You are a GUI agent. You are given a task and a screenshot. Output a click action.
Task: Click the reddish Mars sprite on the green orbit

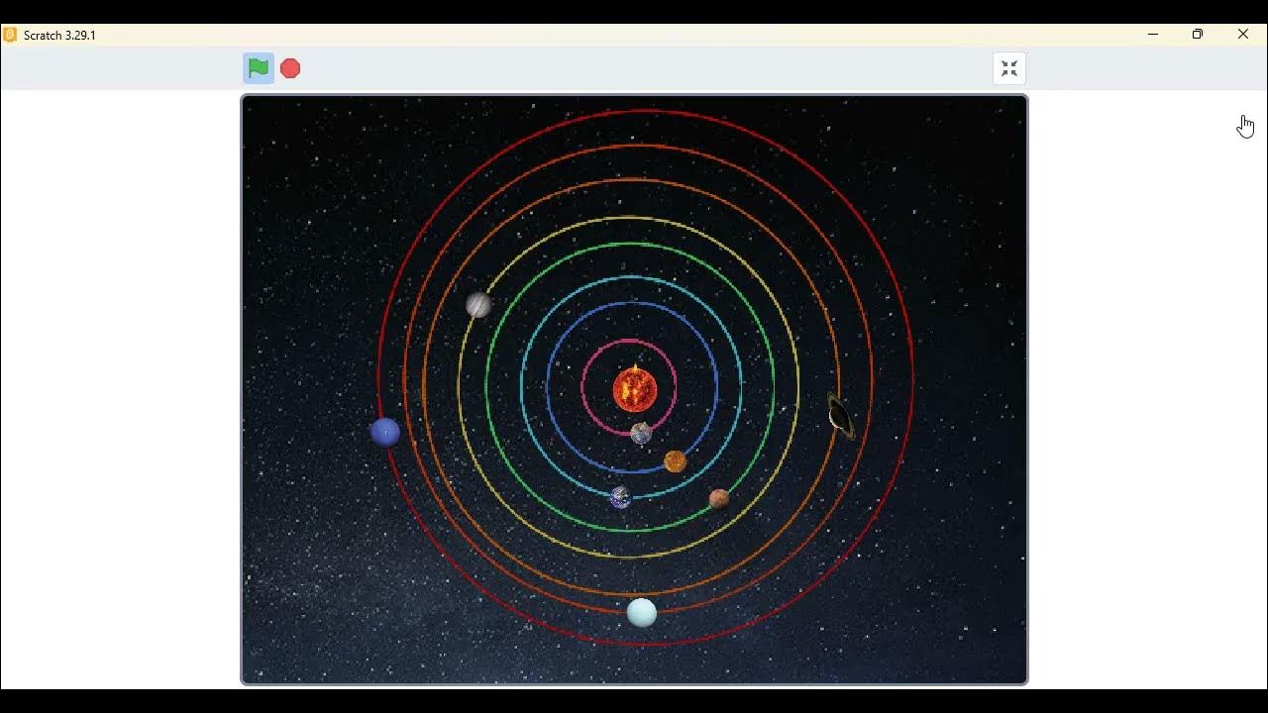pyautogui.click(x=719, y=499)
